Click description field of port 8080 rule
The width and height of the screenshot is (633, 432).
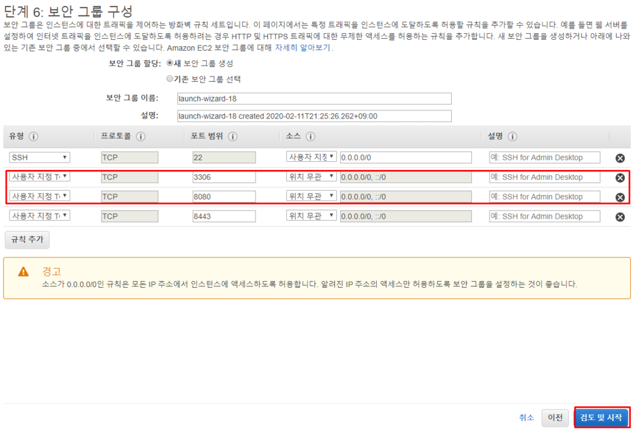tap(544, 197)
